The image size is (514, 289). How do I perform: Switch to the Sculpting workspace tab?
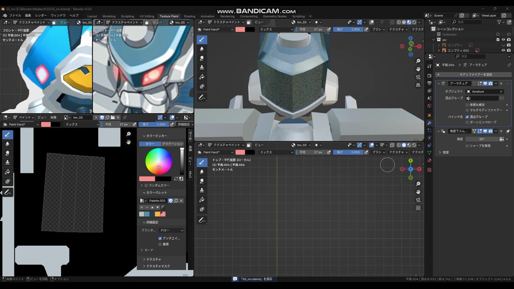pos(127,16)
